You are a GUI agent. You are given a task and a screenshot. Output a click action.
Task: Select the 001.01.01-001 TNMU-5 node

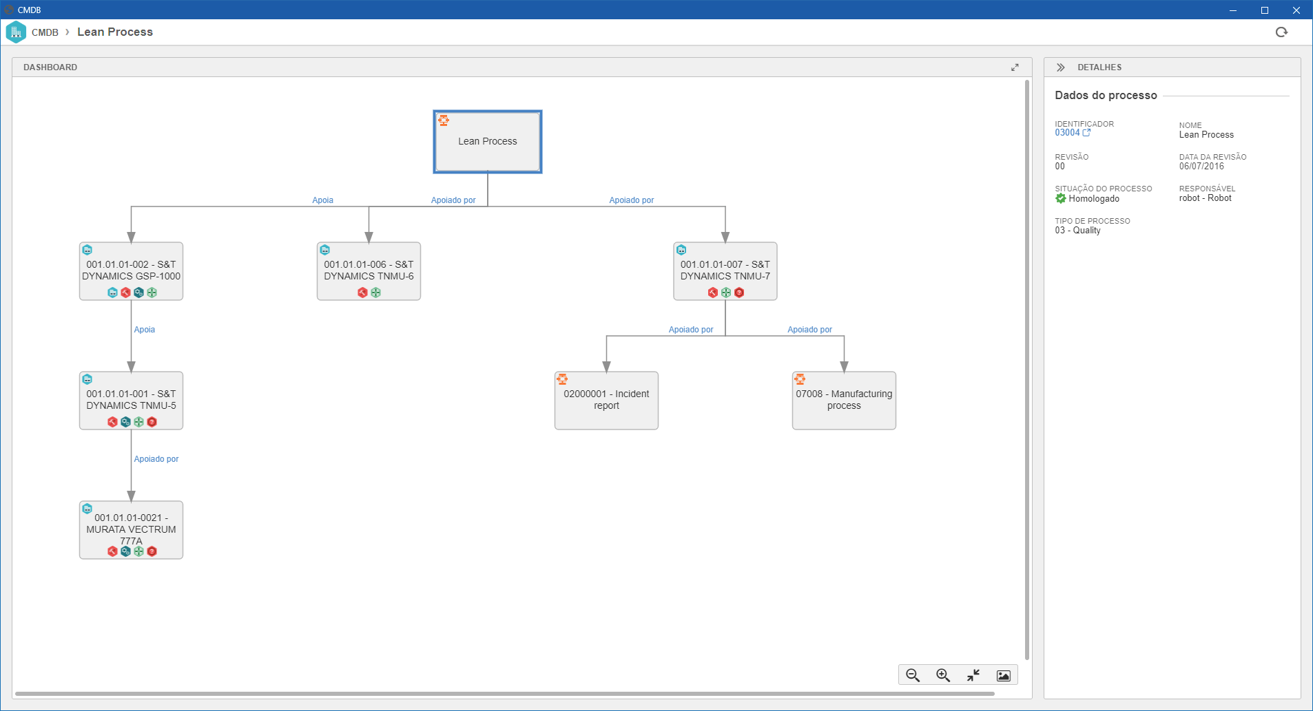131,401
